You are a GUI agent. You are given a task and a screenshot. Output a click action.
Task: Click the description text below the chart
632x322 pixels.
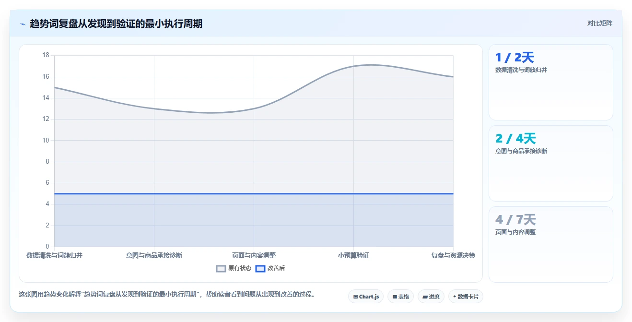point(166,294)
